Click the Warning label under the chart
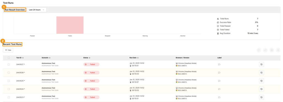283x102 pixels. [x=145, y=36]
